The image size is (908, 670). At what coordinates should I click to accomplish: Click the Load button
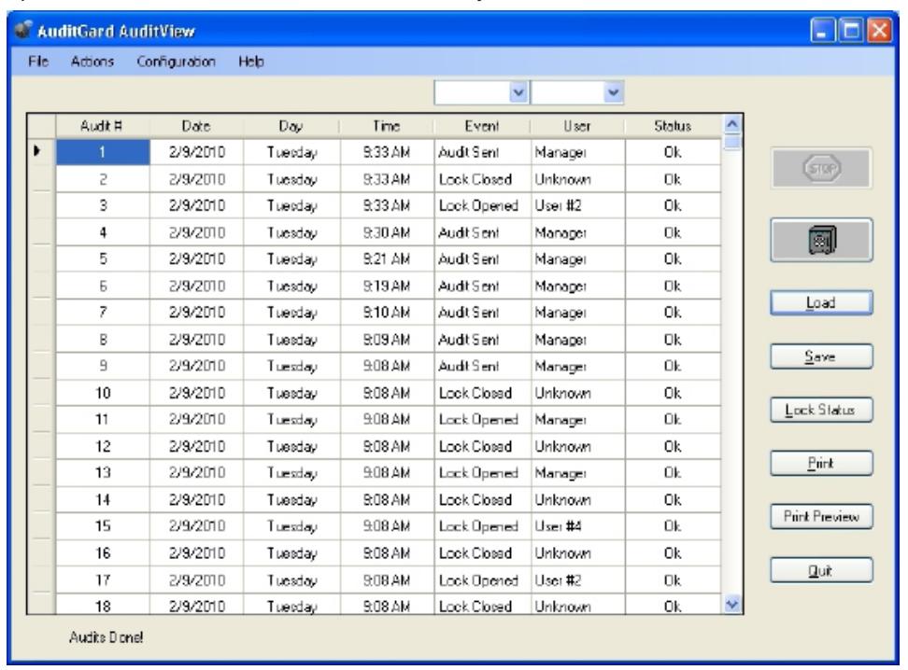[821, 302]
